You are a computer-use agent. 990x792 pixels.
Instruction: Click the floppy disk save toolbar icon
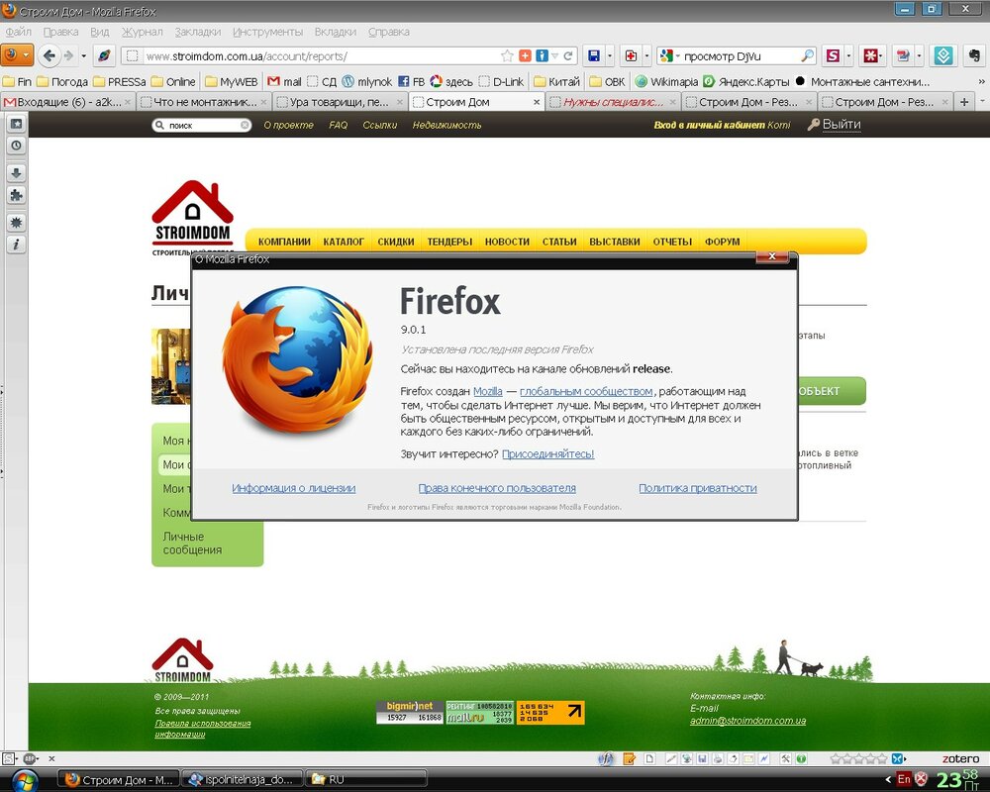(x=593, y=55)
